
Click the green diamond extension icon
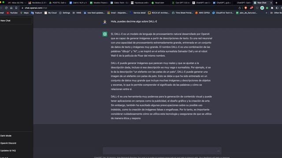[267, 8]
